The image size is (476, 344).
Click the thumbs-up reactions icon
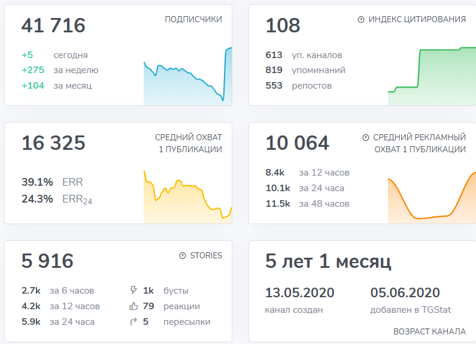click(x=134, y=306)
